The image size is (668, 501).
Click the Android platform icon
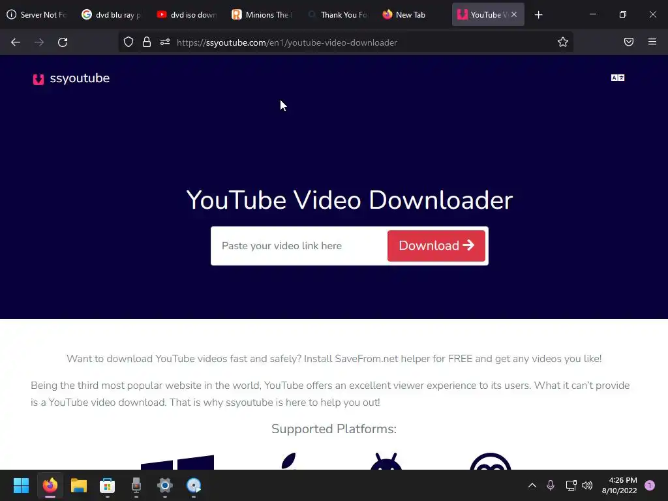pos(386,461)
